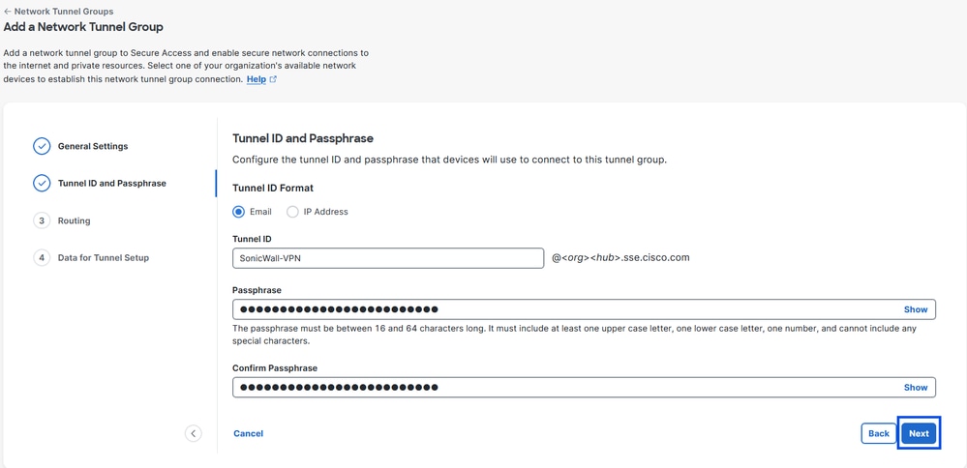The image size is (967, 468).
Task: Click the step 3 Routing circle icon
Action: click(x=42, y=220)
